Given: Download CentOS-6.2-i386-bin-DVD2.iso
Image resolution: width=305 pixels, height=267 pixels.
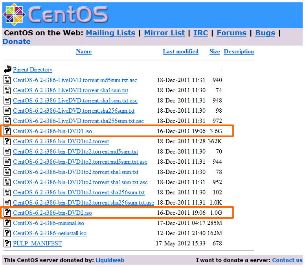Looking at the screenshot, I should pos(53,213).
